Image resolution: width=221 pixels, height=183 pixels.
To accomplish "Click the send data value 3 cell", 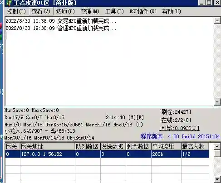I will (x=113, y=154).
